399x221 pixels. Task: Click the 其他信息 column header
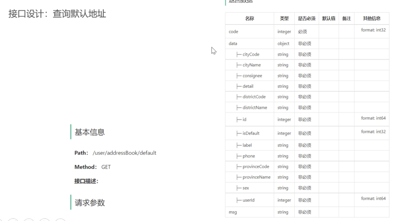372,19
